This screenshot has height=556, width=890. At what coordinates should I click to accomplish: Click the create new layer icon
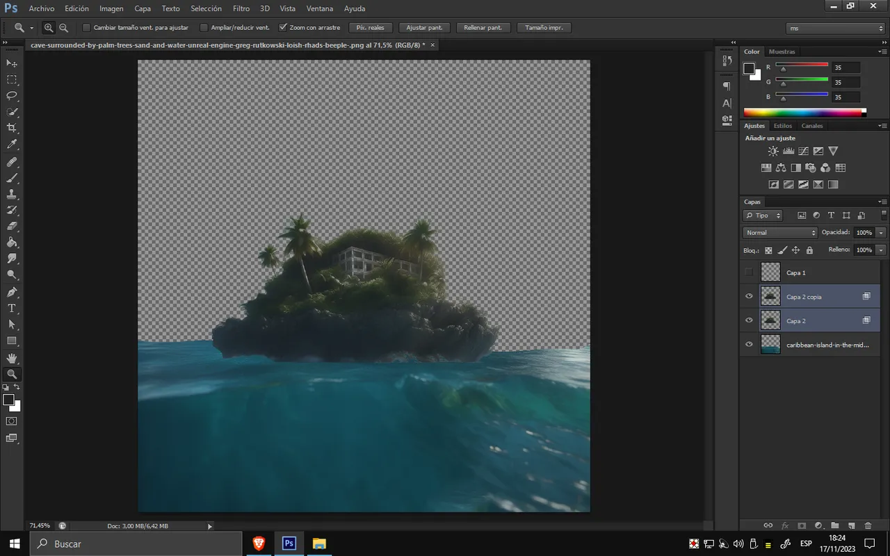point(851,526)
